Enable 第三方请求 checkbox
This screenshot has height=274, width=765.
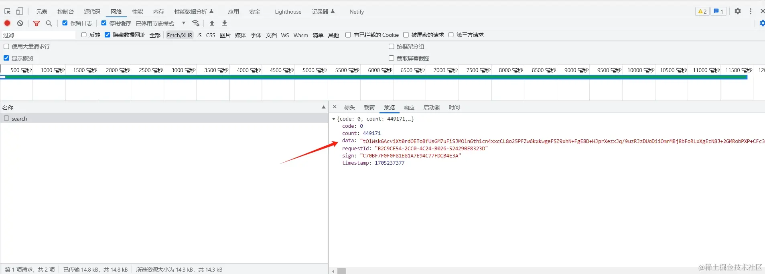click(x=451, y=35)
